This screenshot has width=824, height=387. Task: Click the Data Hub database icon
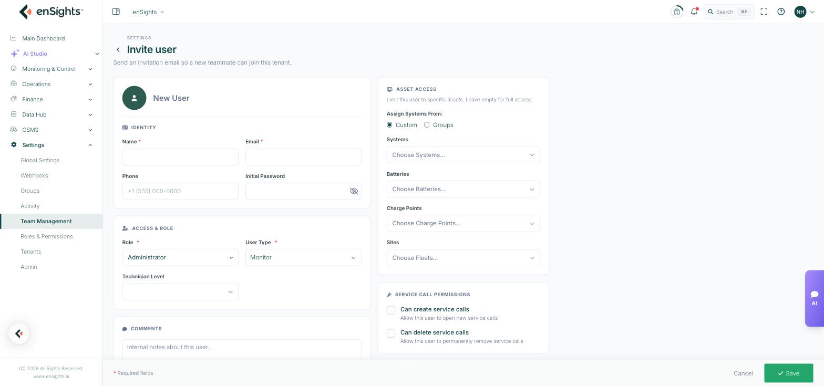tap(13, 114)
